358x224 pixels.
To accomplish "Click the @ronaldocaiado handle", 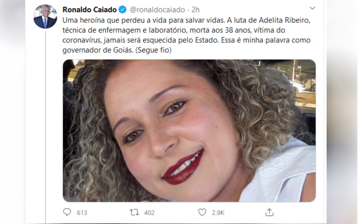I will click(157, 10).
